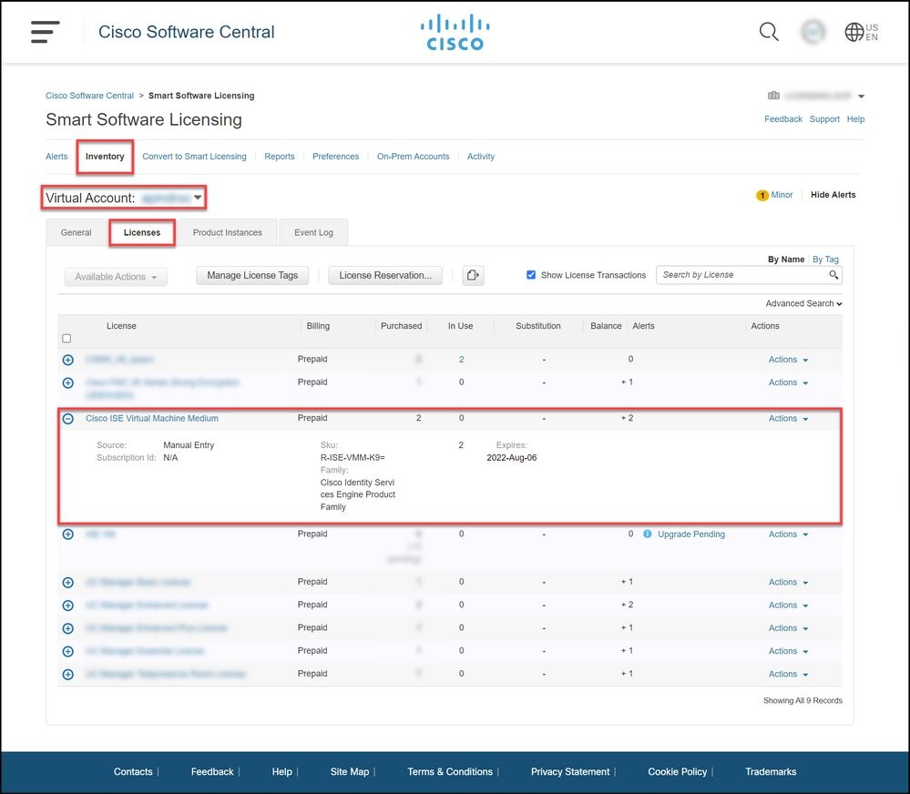Open Cisco ISE Virtual Machine Medium license link
This screenshot has height=794, width=910.
[x=152, y=418]
